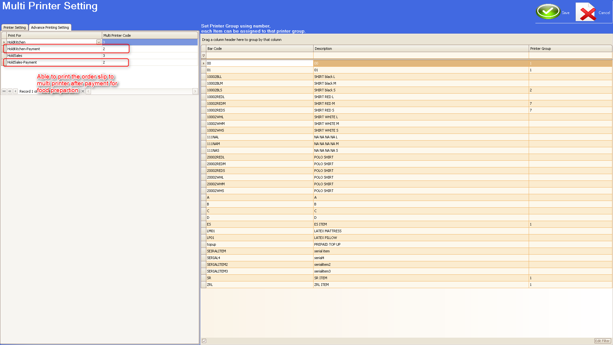Click the green Save checkmark icon
Image resolution: width=613 pixels, height=345 pixels.
548,12
